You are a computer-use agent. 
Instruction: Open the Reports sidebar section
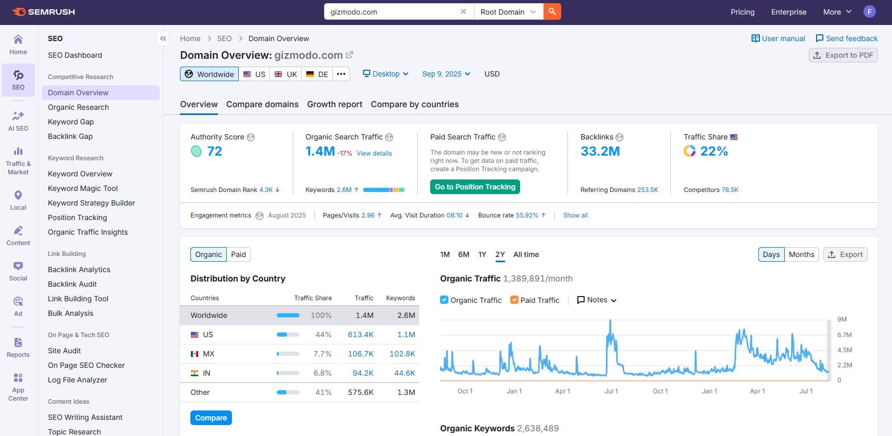(x=18, y=348)
